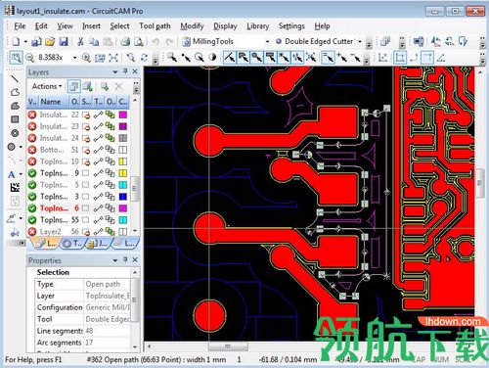Open the Help menu

point(322,26)
